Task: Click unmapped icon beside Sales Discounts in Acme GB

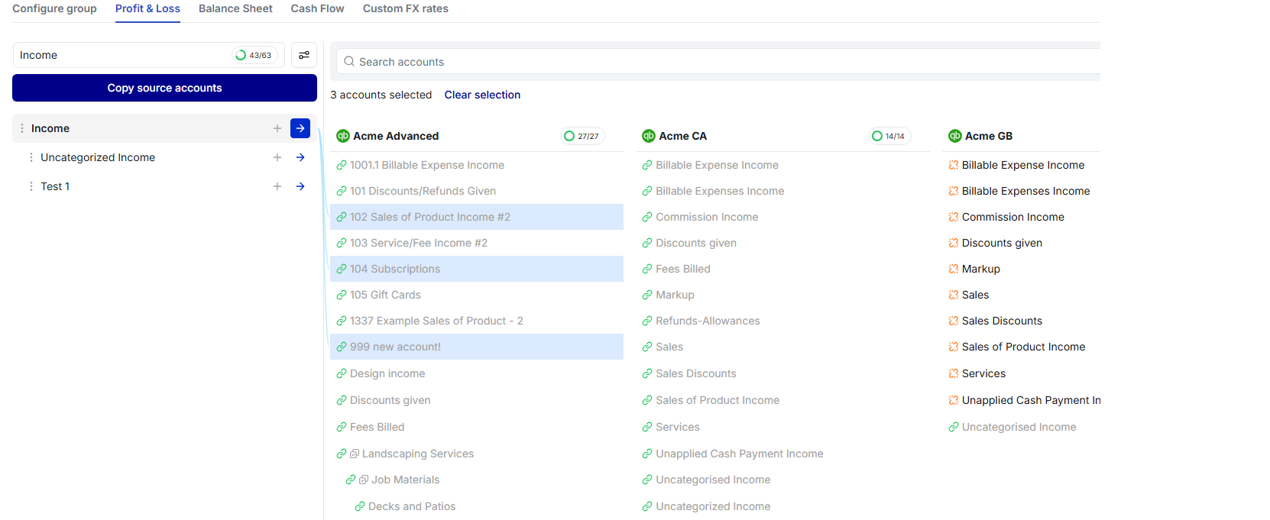Action: pyautogui.click(x=954, y=321)
